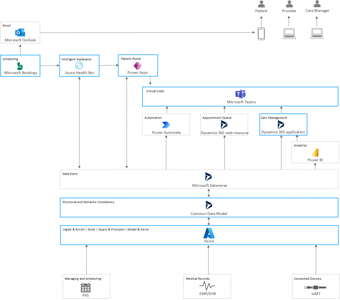The width and height of the screenshot is (340, 300).
Task: Click the "Patient" role label
Action: coord(261,11)
